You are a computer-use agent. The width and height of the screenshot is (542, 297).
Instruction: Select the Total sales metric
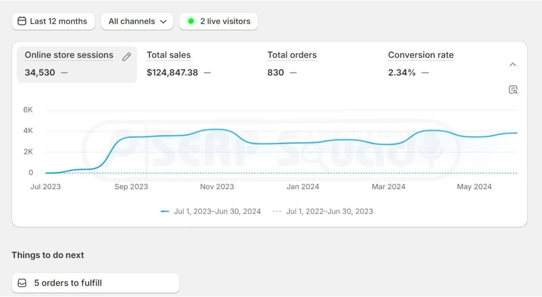pos(169,55)
